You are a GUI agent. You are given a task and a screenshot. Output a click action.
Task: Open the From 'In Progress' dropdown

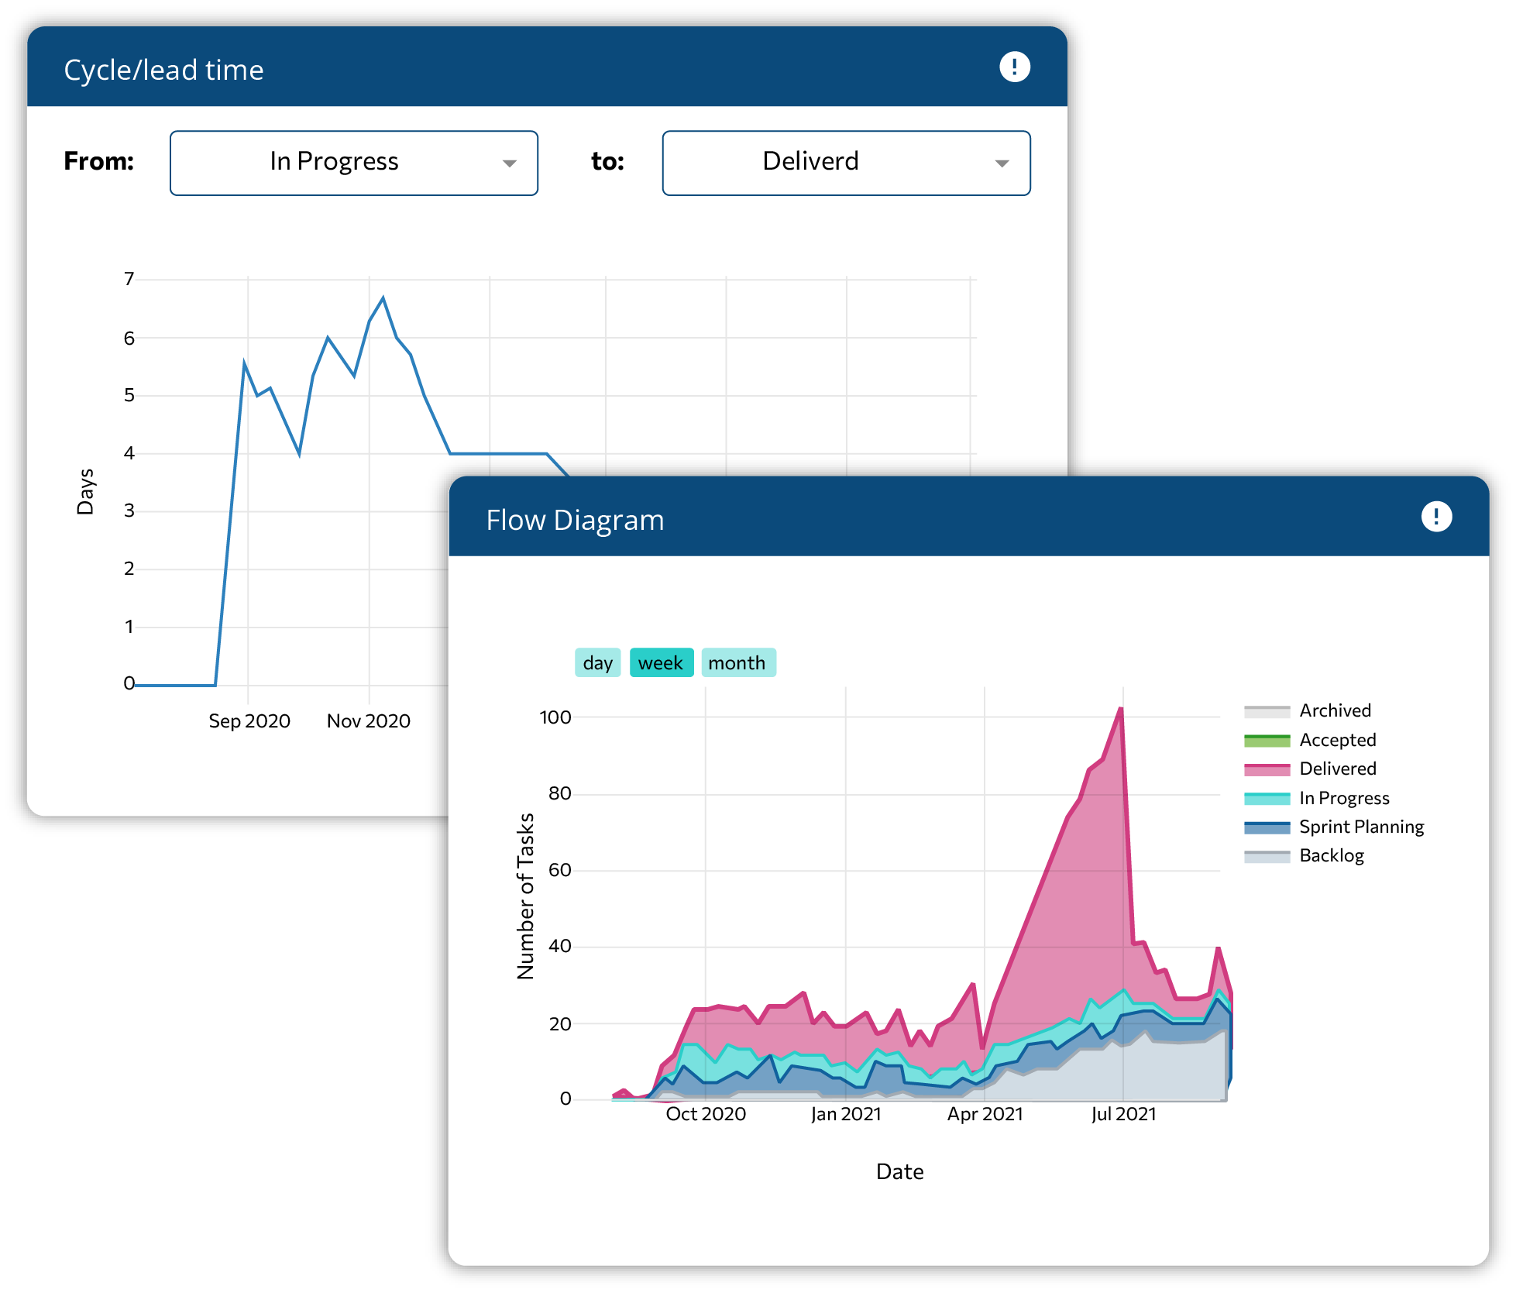[353, 163]
